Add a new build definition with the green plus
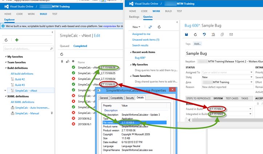 pyautogui.click(x=17, y=40)
